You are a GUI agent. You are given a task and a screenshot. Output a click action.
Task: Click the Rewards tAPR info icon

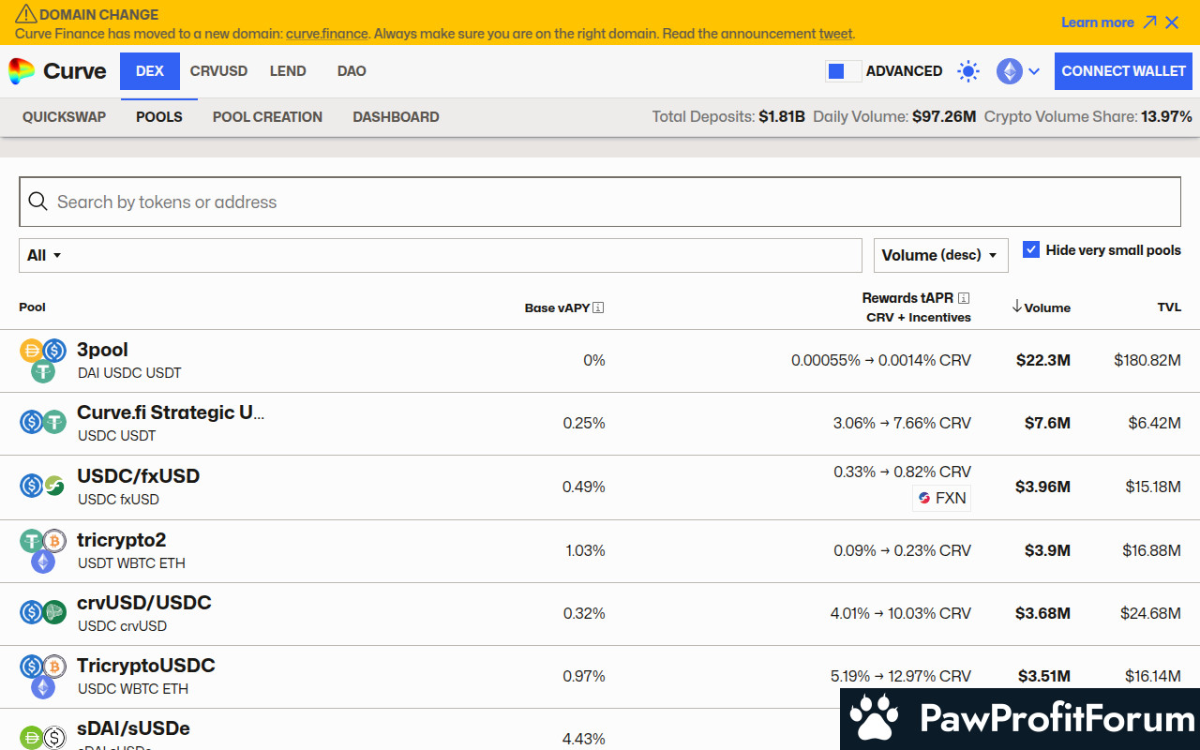click(x=964, y=298)
